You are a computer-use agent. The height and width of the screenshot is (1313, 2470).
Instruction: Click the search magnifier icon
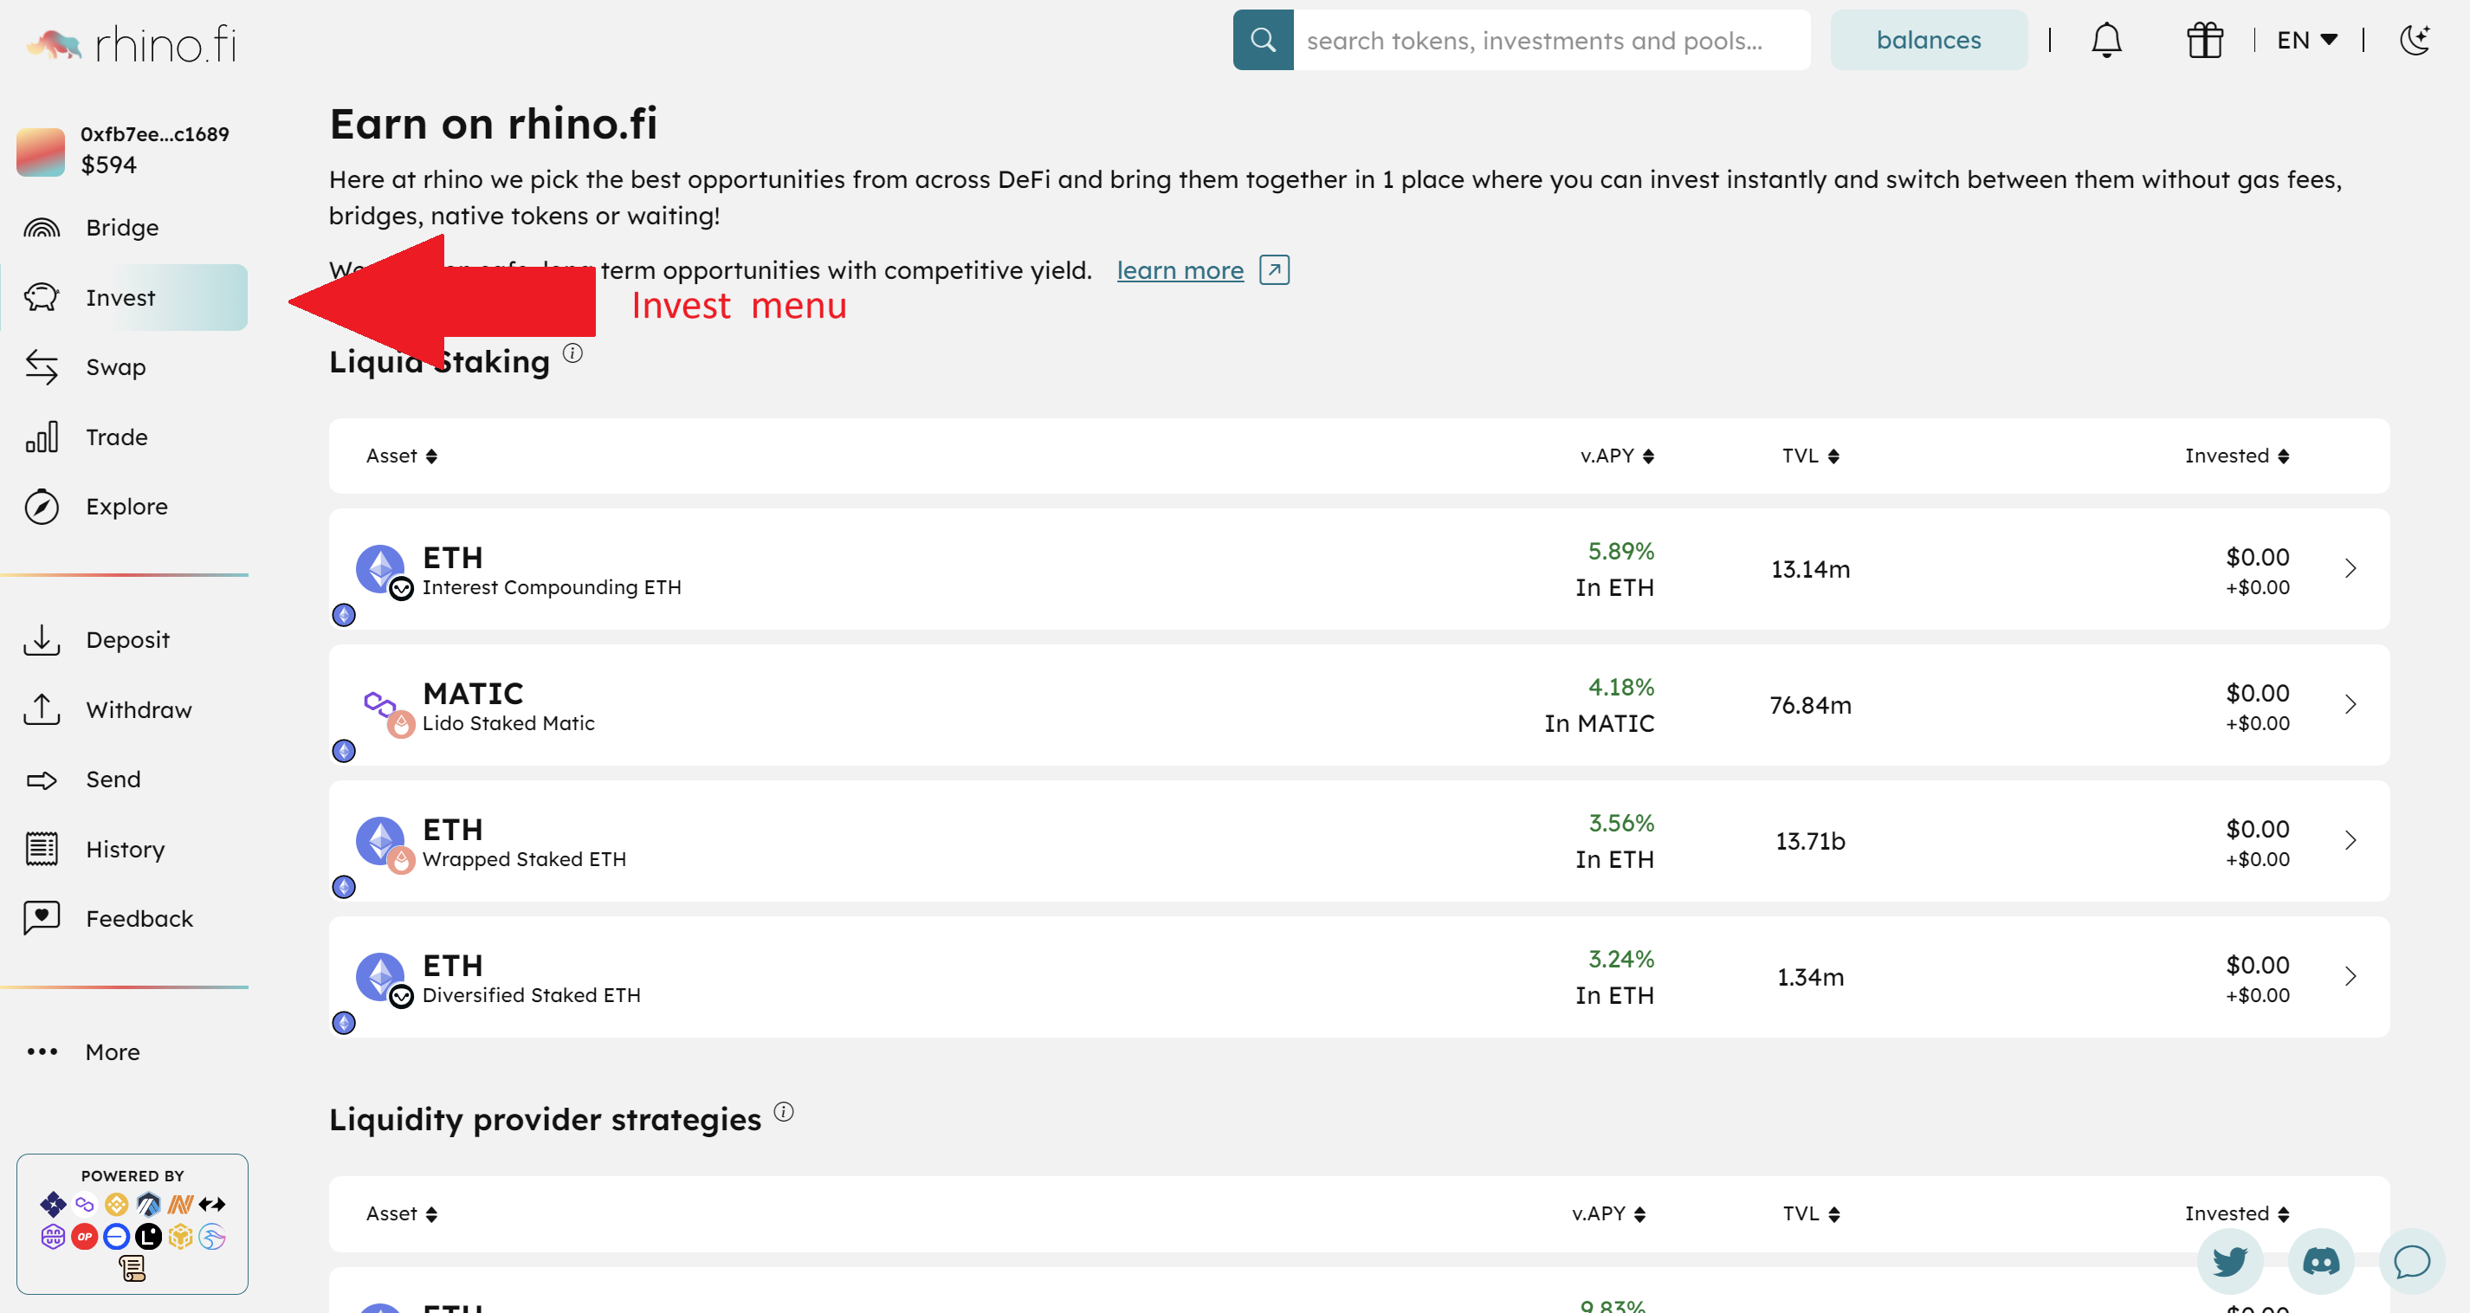(1263, 41)
